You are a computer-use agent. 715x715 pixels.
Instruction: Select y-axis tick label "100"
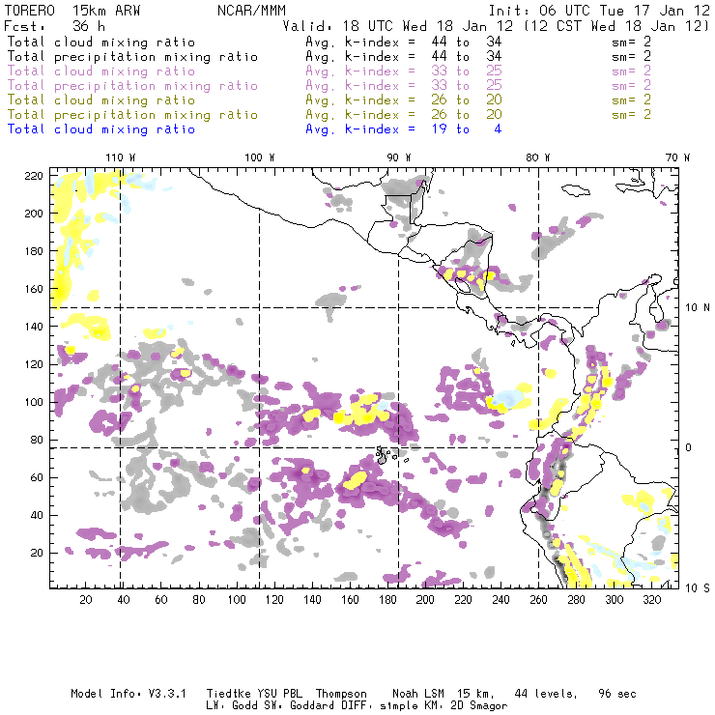point(34,402)
